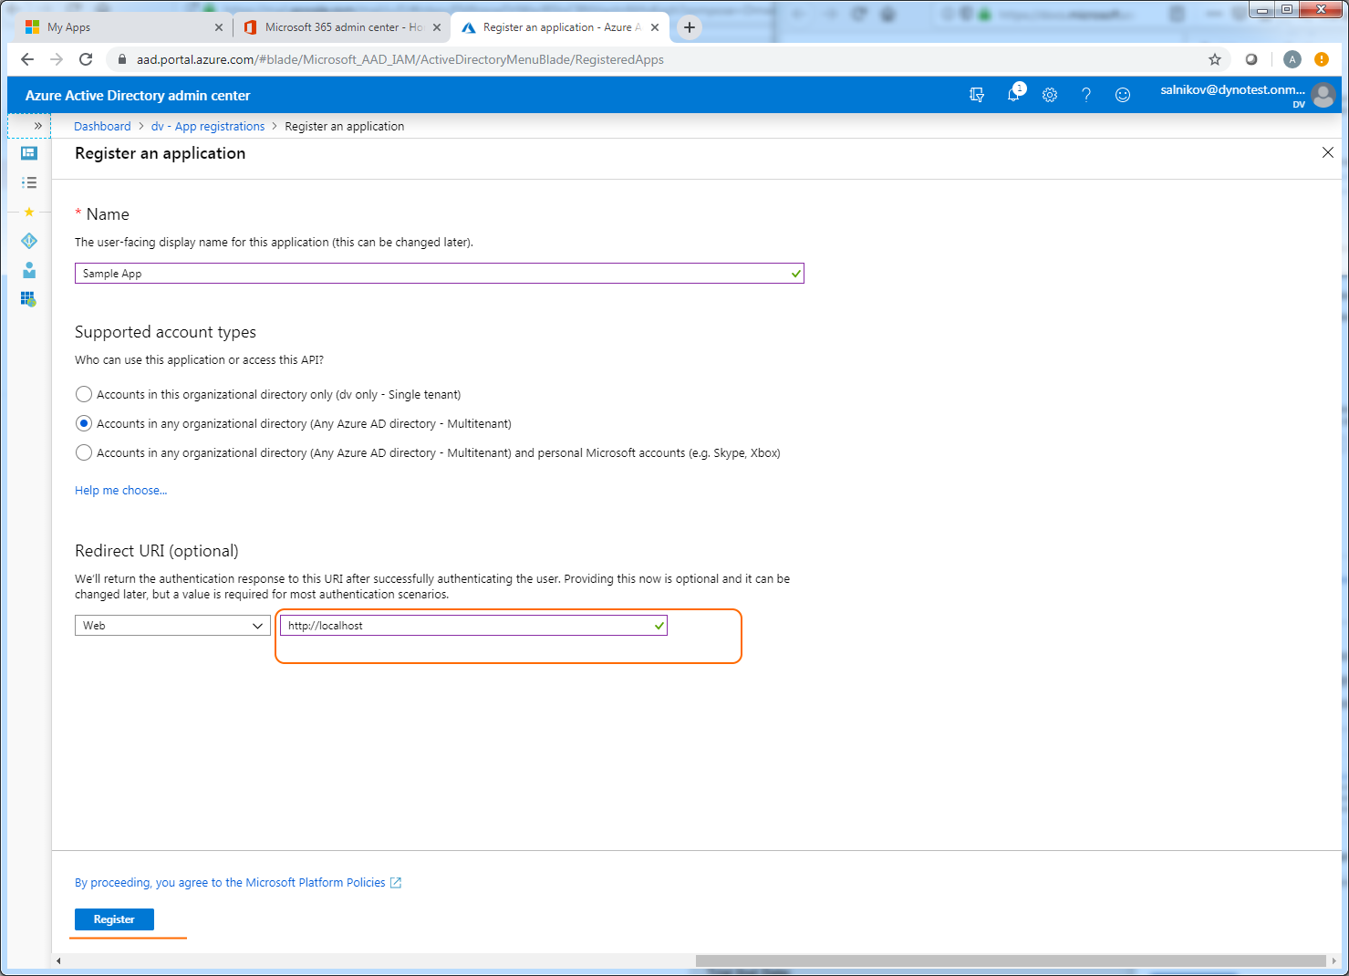Select the Single tenant account option
This screenshot has height=976, width=1349.
coord(84,395)
